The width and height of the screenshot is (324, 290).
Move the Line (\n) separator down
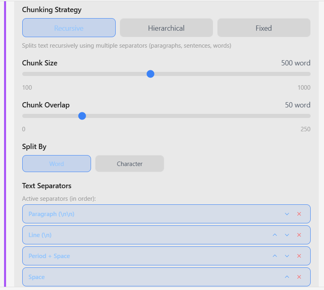click(287, 235)
